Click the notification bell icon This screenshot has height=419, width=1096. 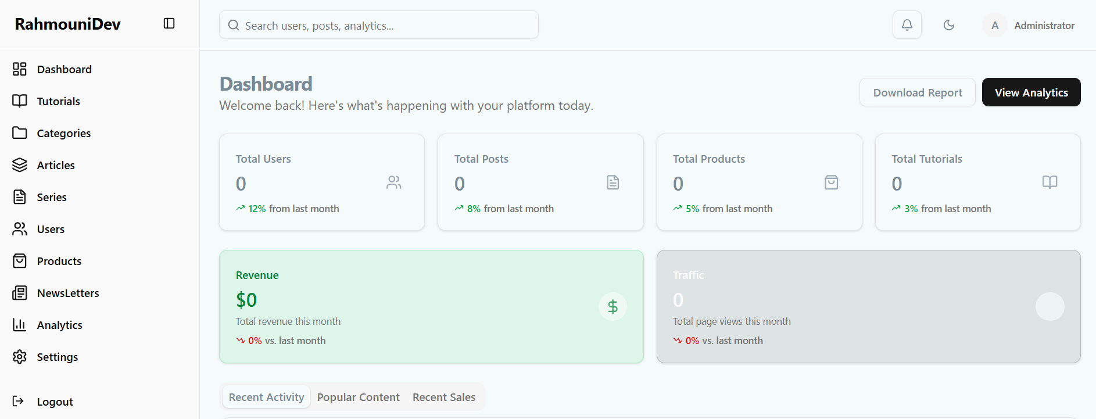(907, 25)
